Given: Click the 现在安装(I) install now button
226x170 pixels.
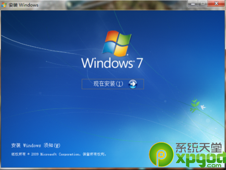Looking at the screenshot, I should click(x=113, y=84).
